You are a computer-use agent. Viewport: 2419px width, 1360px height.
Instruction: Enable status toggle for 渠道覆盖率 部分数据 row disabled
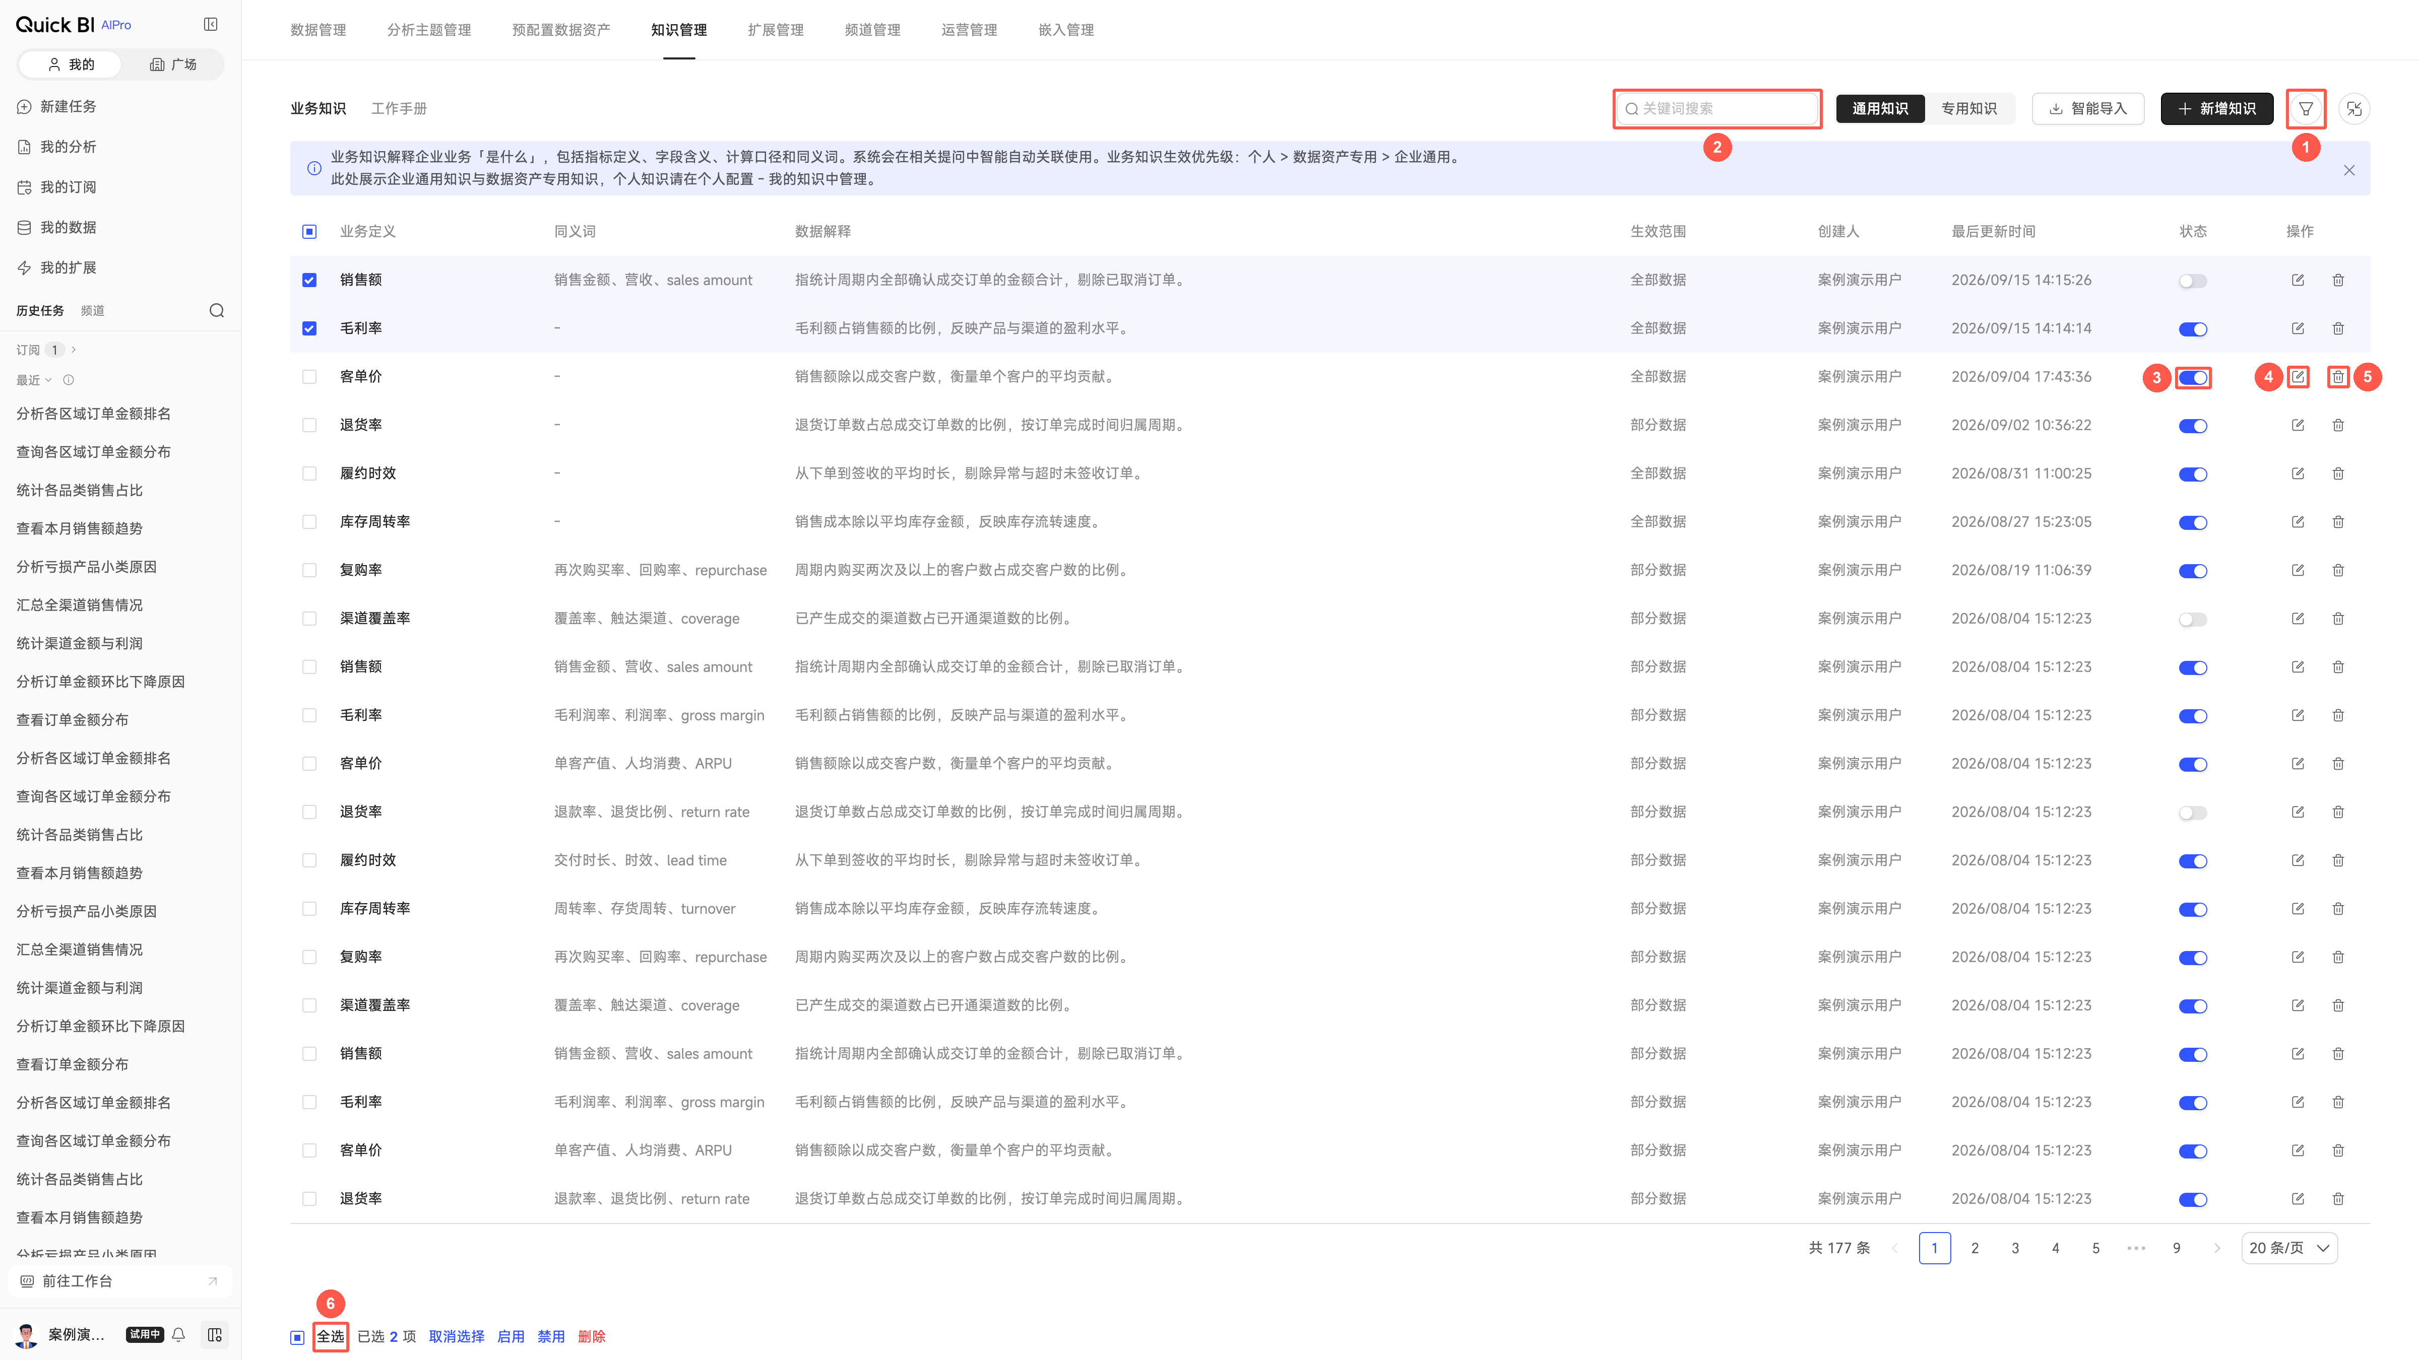click(2193, 620)
